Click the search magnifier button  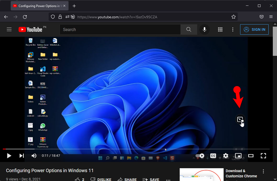[x=189, y=29]
